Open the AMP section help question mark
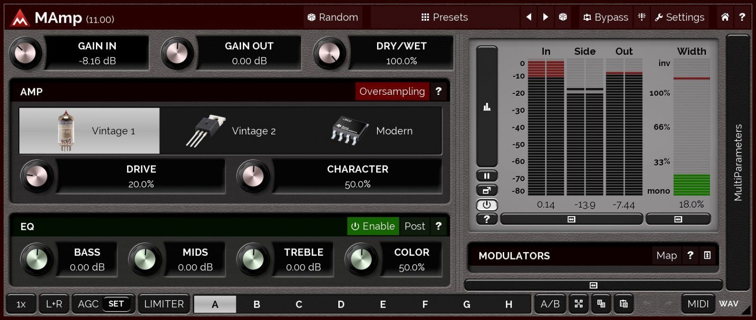This screenshot has width=756, height=320. 438,92
